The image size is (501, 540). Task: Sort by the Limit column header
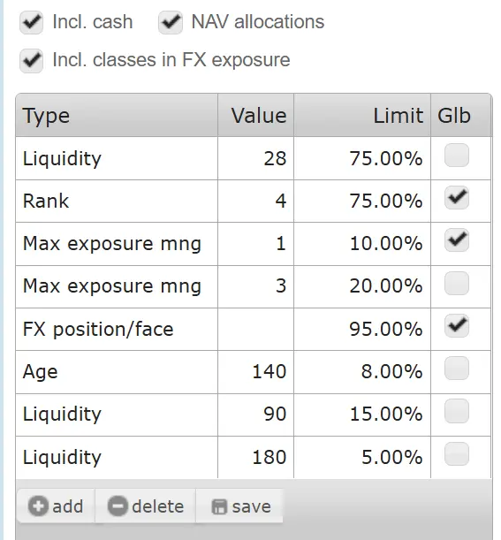pyautogui.click(x=362, y=115)
